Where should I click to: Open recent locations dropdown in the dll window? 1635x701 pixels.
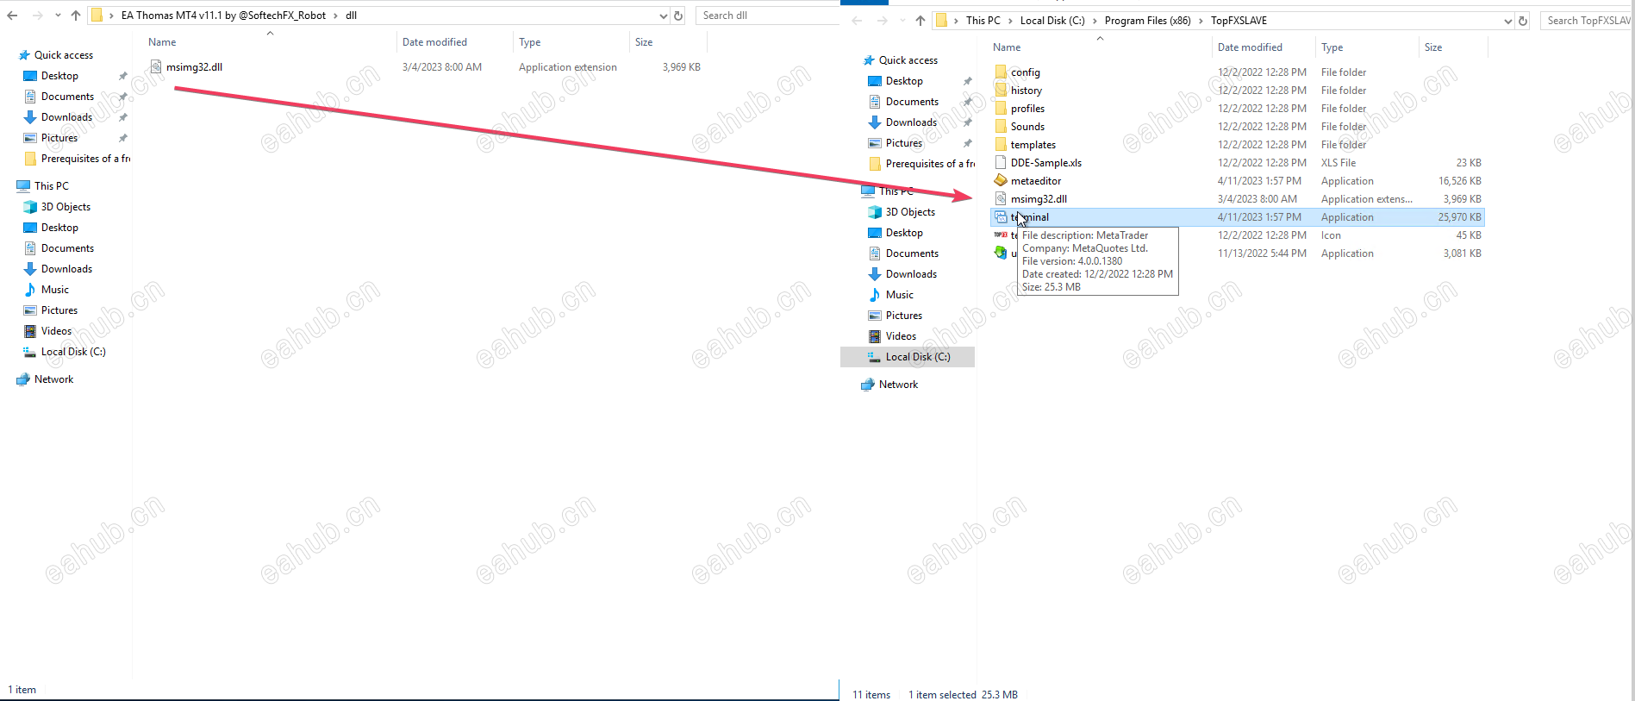[x=58, y=16]
